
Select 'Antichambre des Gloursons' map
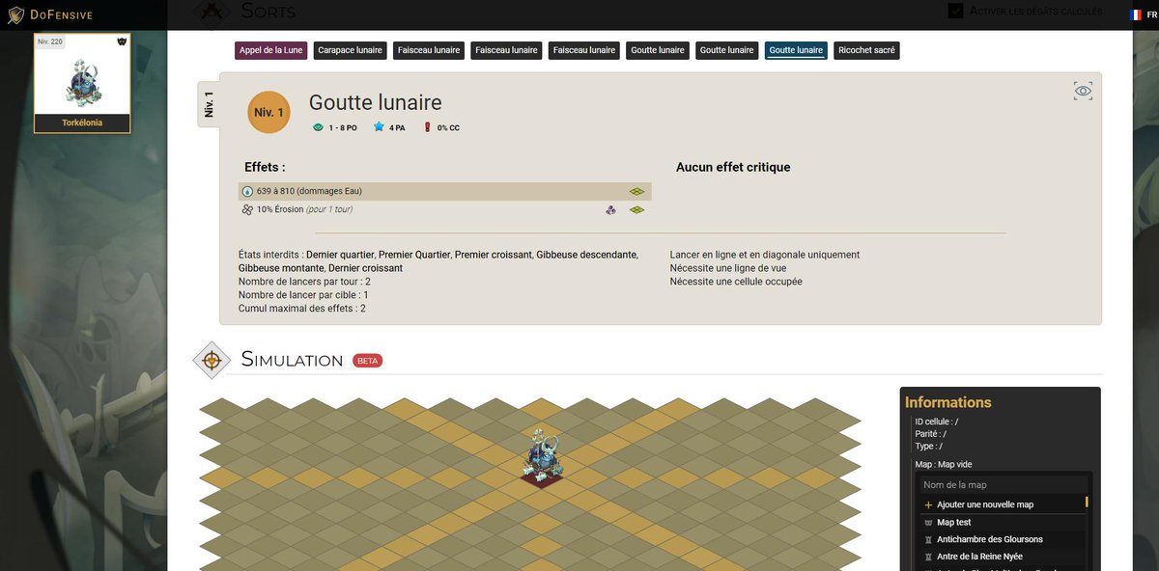click(990, 539)
